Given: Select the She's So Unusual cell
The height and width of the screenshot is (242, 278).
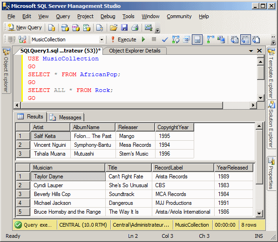Looking at the screenshot, I should pos(129,185).
